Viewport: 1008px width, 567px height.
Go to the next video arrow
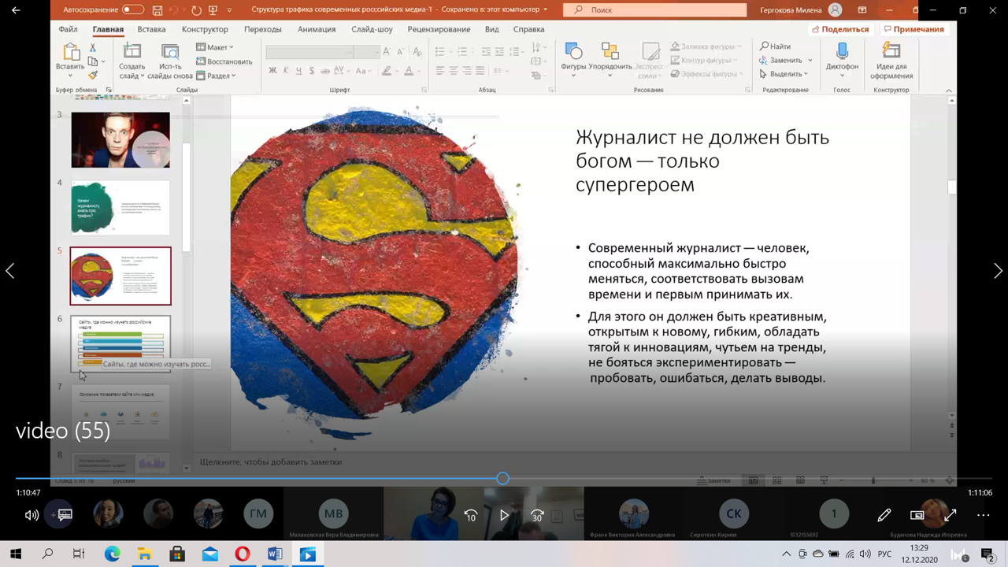pyautogui.click(x=998, y=271)
